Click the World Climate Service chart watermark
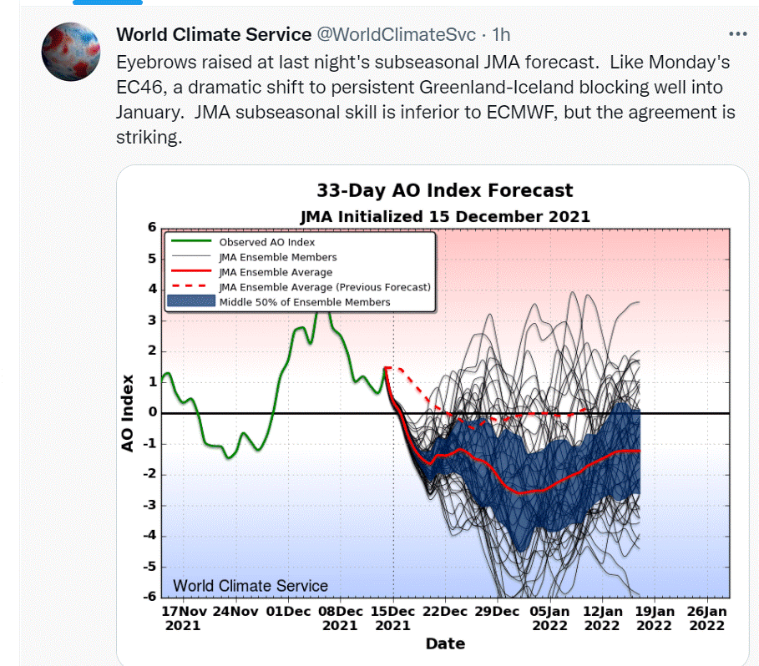 point(250,586)
